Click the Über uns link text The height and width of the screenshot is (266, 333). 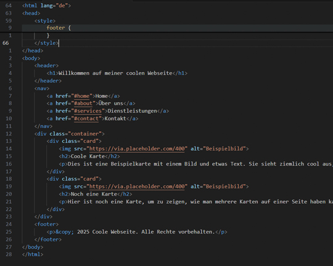tap(110, 103)
